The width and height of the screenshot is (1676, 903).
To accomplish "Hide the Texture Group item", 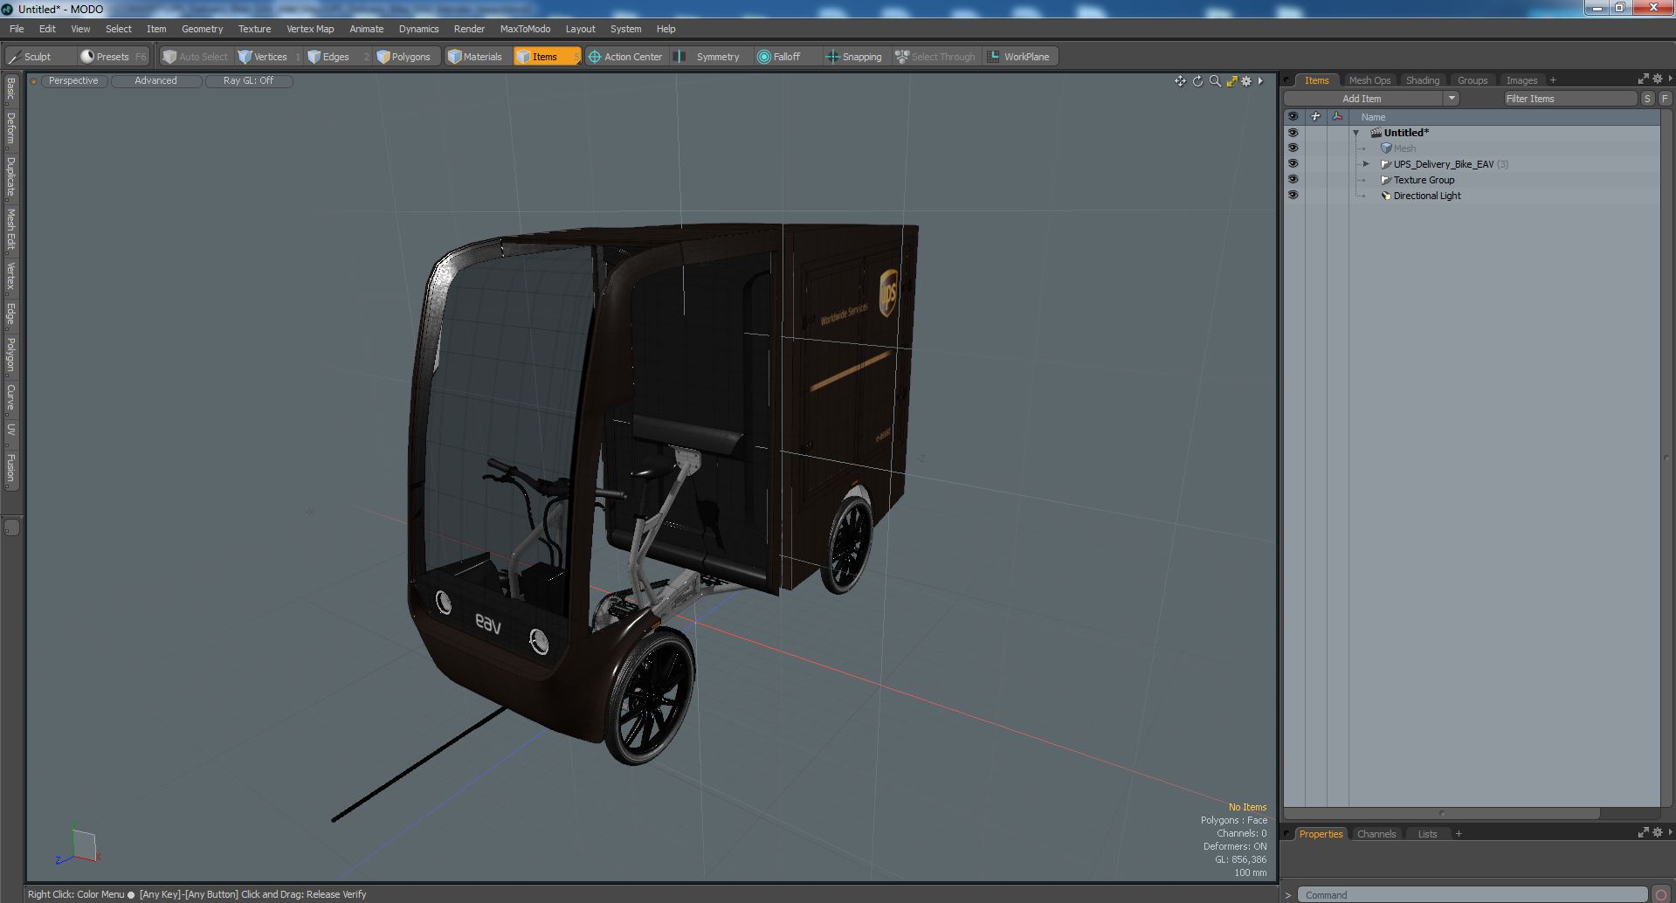I will (x=1293, y=180).
